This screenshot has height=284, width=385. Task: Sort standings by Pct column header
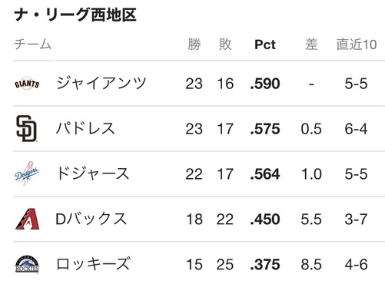265,45
